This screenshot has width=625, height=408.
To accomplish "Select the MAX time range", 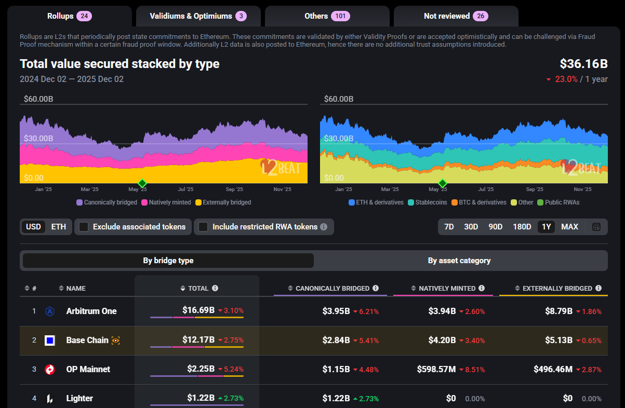I will pos(569,226).
